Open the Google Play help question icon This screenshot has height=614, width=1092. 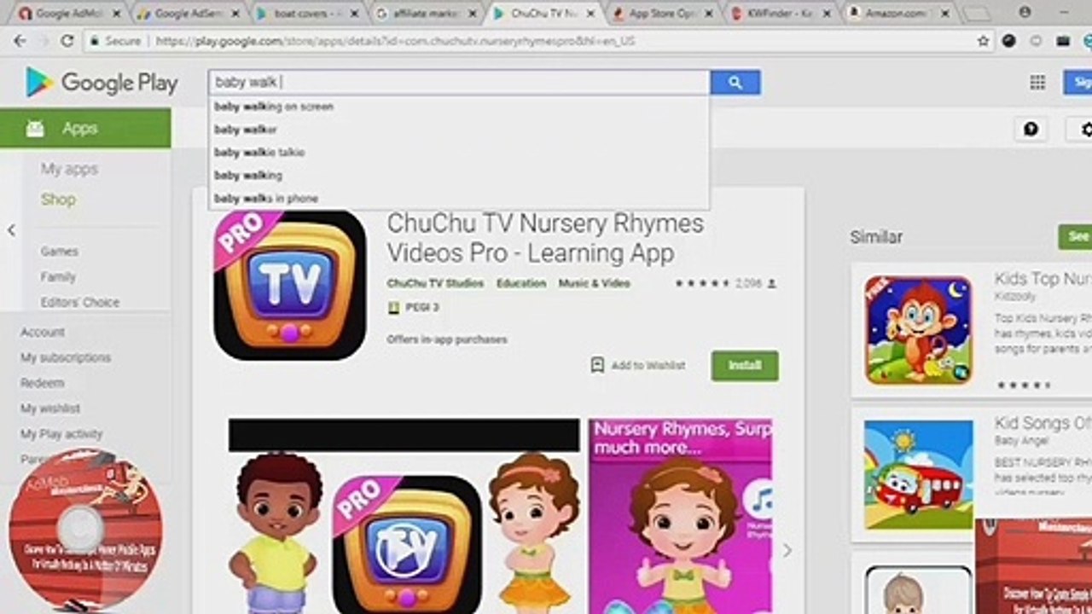(1031, 129)
